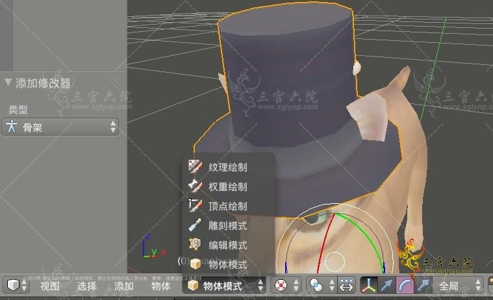
Task: Click the vertex paint icon
Action: click(x=196, y=205)
